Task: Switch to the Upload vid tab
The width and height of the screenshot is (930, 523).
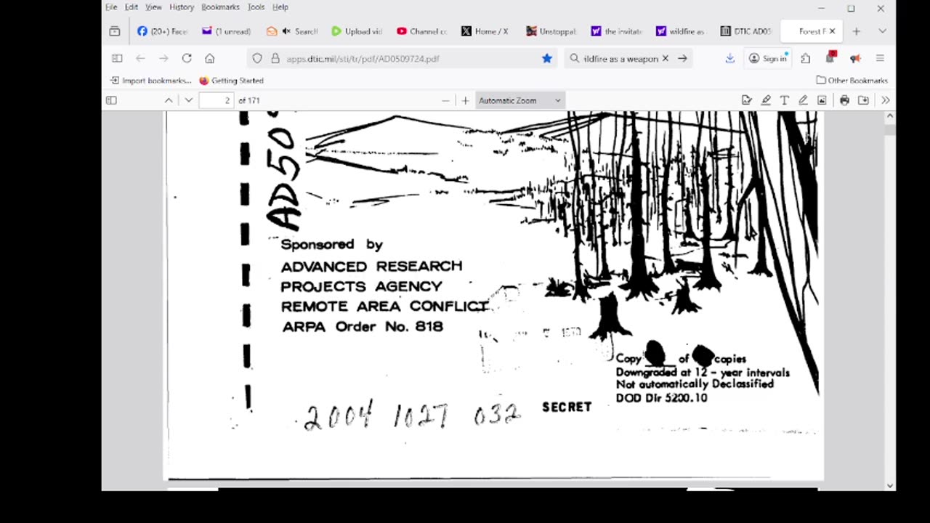Action: click(356, 31)
